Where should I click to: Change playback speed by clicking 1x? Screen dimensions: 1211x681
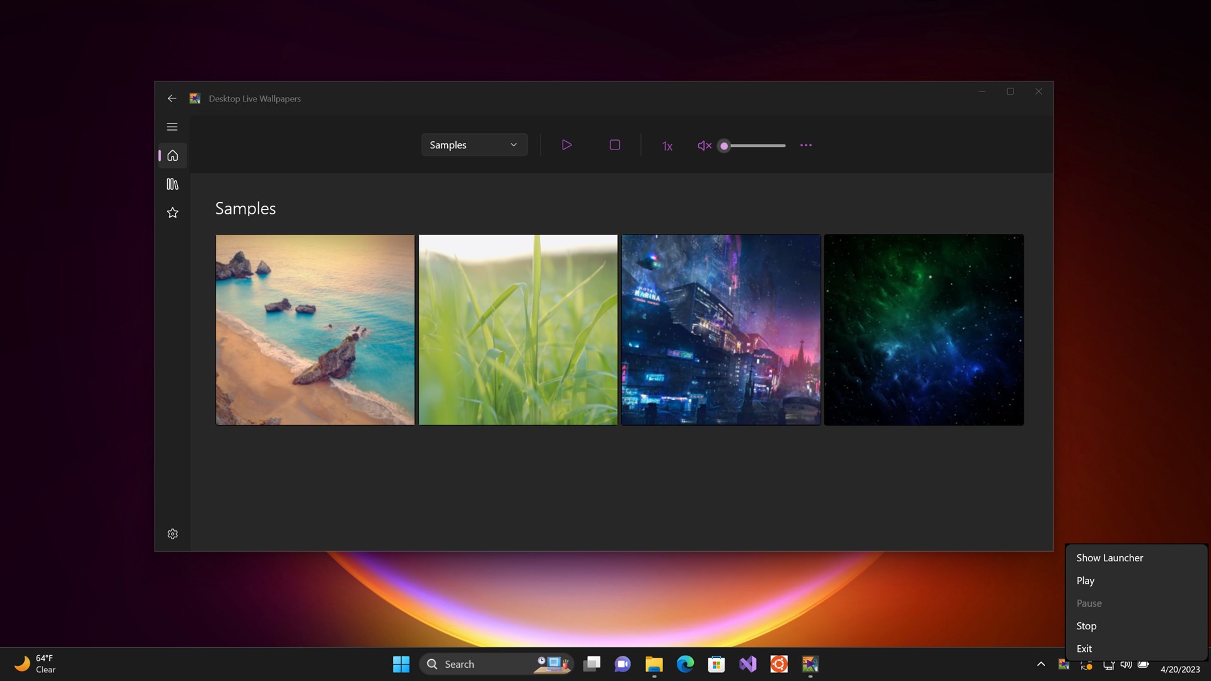pos(667,146)
